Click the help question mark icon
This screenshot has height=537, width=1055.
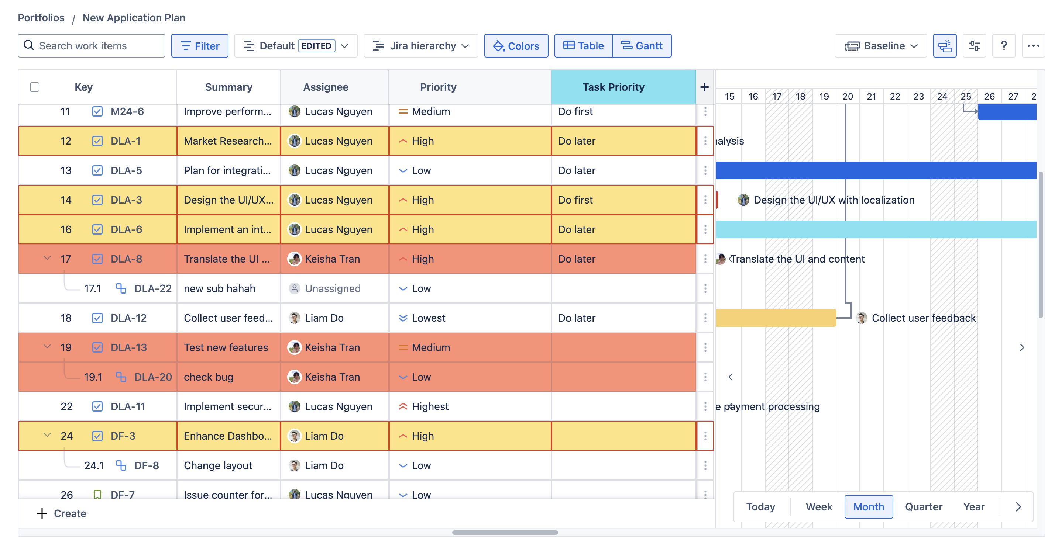1003,46
